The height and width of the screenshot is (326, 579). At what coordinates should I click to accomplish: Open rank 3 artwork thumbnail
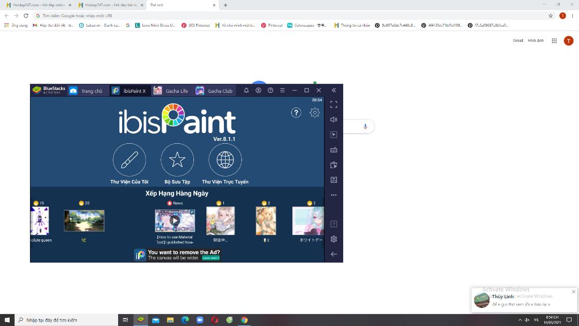tap(308, 221)
